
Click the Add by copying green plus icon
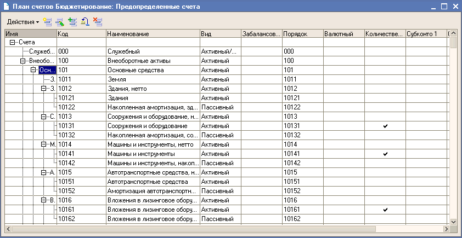(72, 21)
